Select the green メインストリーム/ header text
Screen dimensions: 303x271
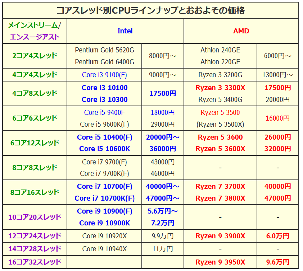click(35, 25)
